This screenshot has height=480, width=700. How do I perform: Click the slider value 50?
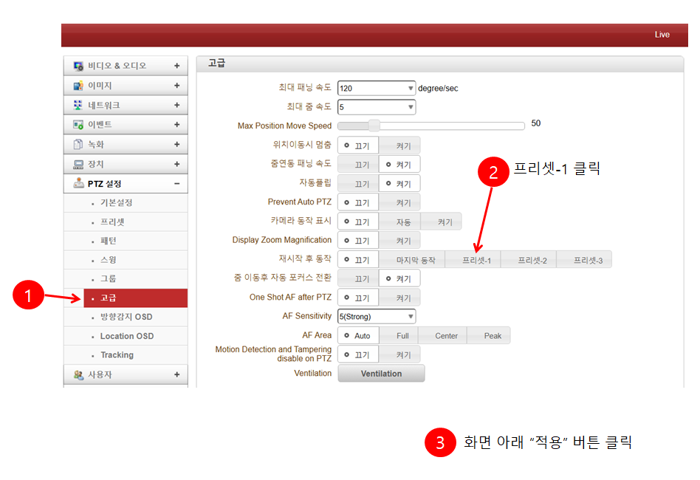(x=536, y=123)
